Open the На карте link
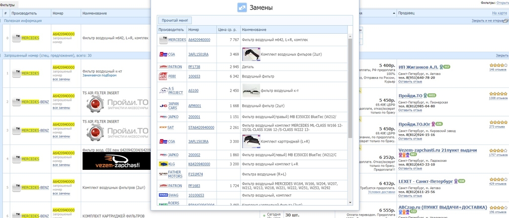509x218 pixels. coord(499,13)
